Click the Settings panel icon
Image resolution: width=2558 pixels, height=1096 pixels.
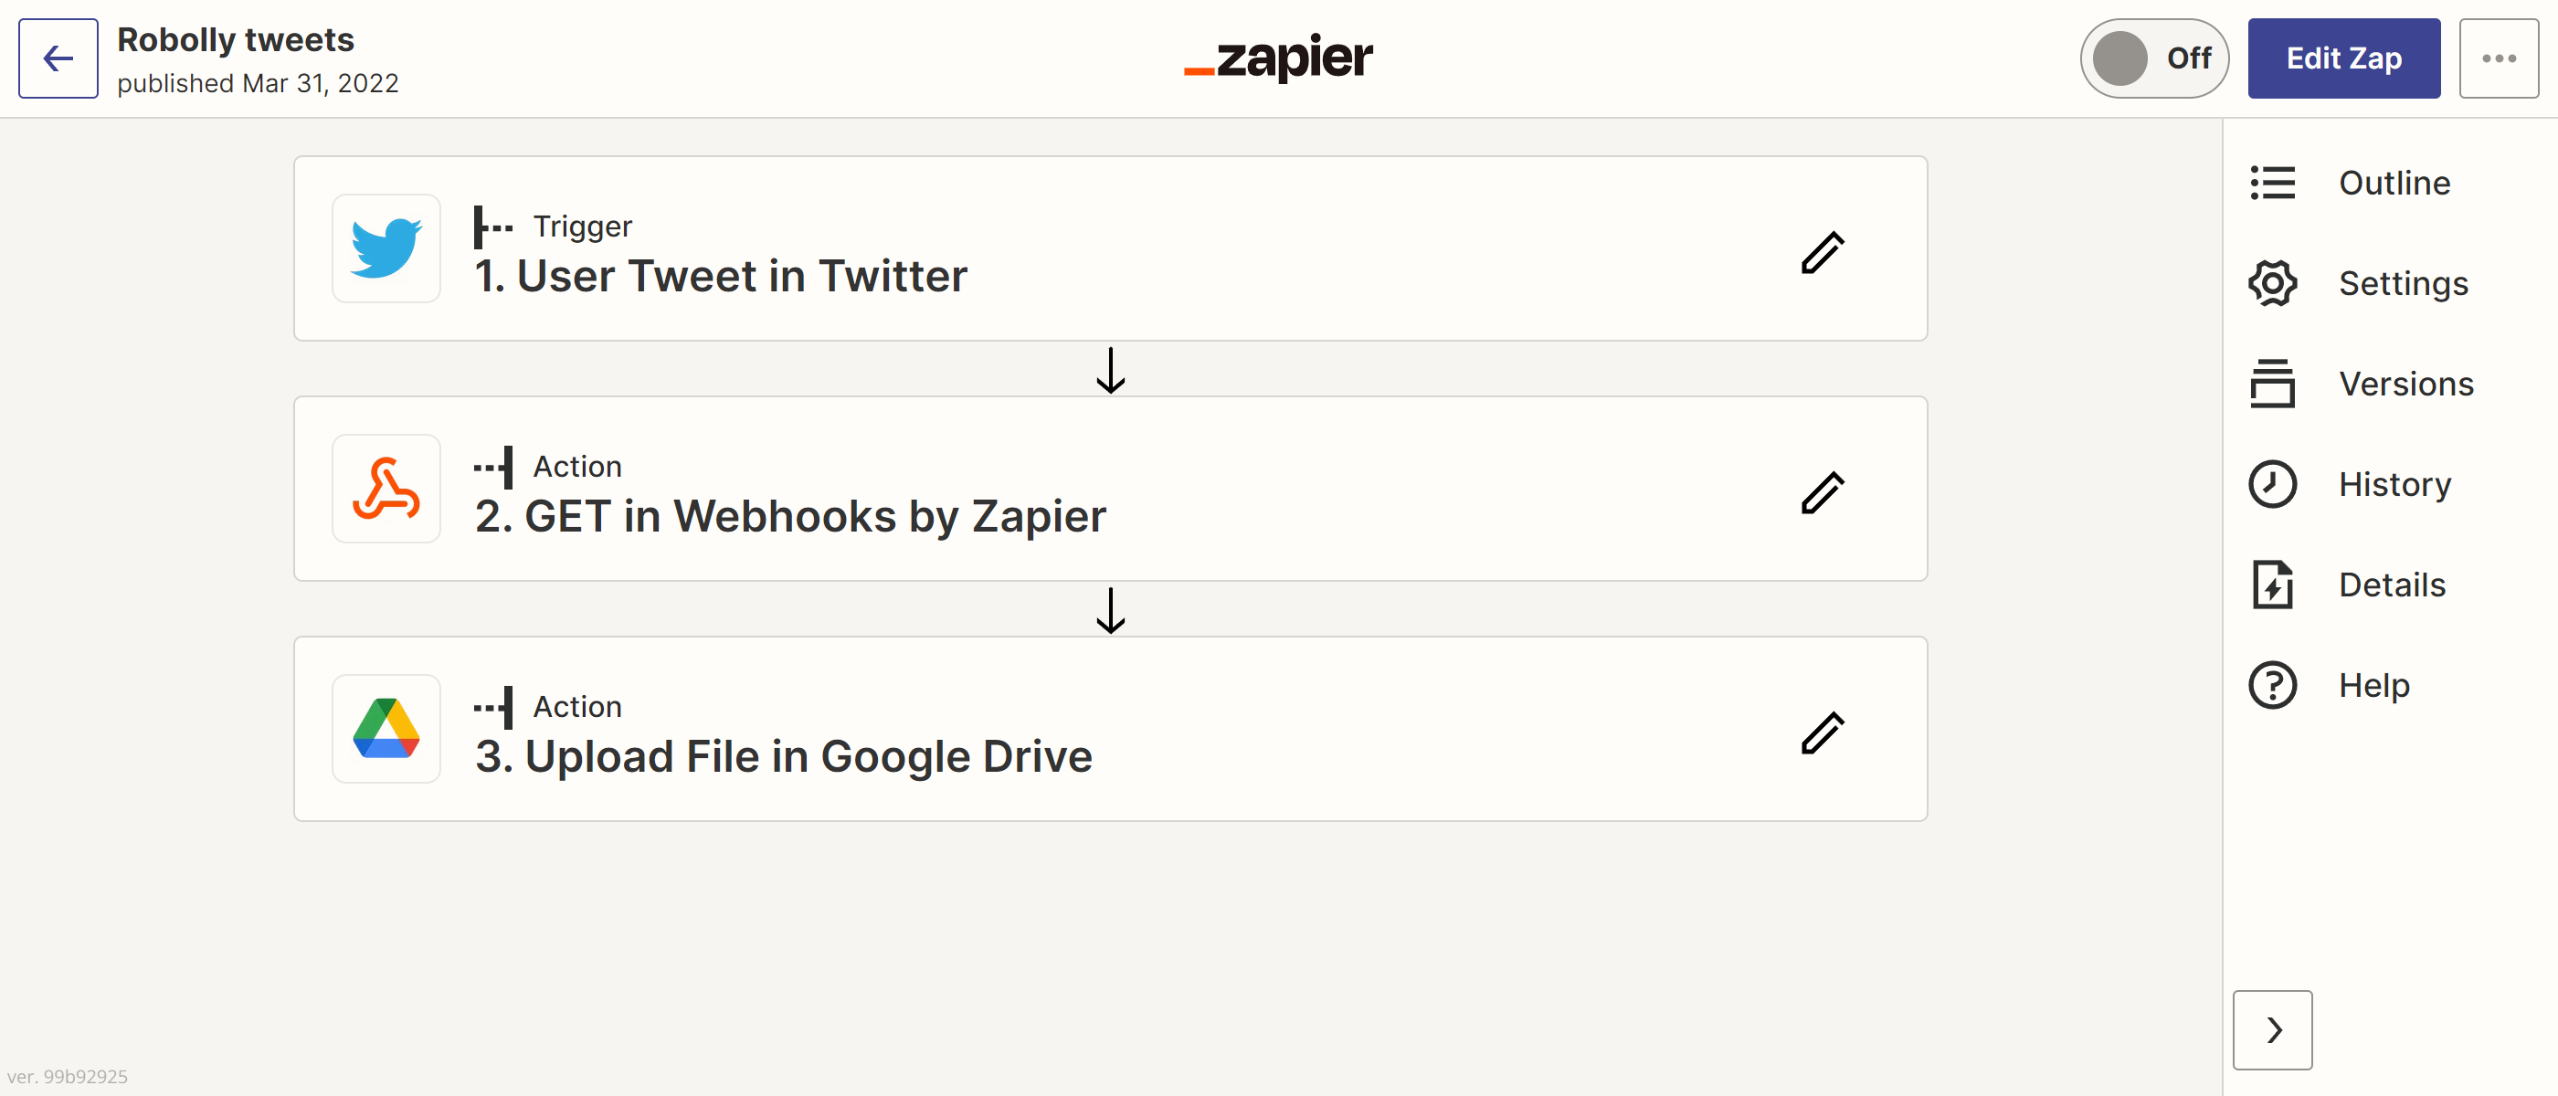pyautogui.click(x=2273, y=282)
